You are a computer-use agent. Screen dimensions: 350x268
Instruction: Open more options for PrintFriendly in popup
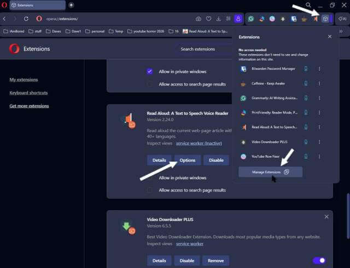[319, 113]
